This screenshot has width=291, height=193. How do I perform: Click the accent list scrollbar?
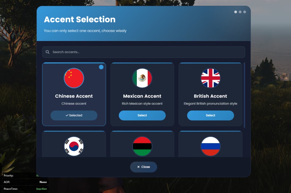click(x=244, y=95)
